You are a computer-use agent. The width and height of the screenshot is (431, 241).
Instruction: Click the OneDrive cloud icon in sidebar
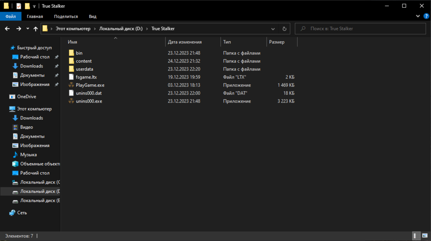[12, 97]
